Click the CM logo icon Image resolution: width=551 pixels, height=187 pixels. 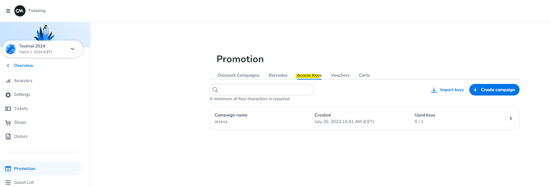[x=20, y=11]
